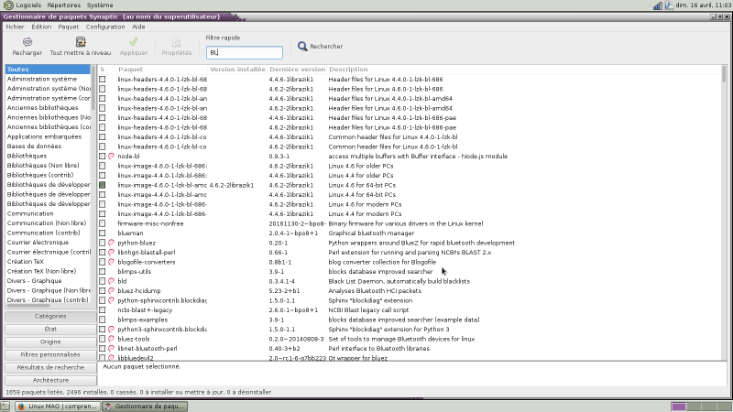Screen dimensions: 733x412
Task: Switch to Gestionnaire de paquets taskbar window
Action: (x=145, y=407)
